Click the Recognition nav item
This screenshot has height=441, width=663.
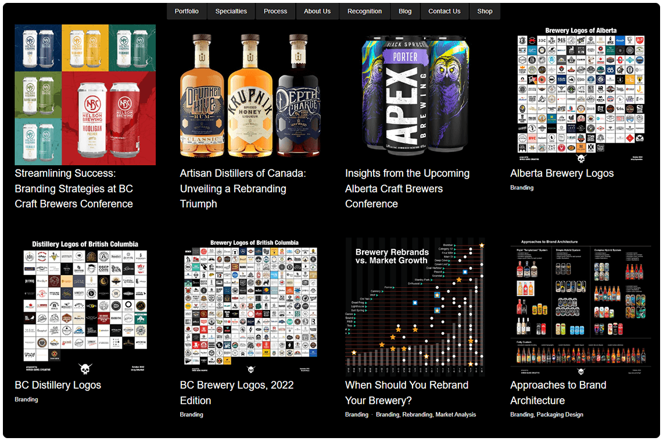pos(364,12)
